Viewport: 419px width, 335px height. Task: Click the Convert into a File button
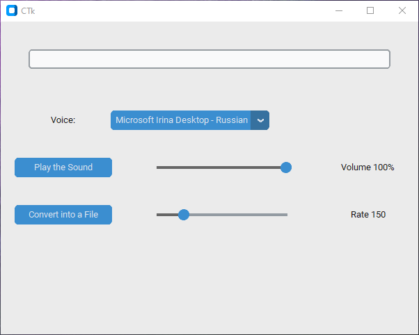point(63,215)
